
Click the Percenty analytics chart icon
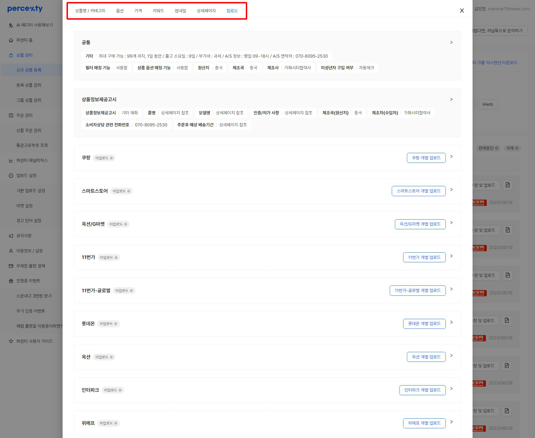pyautogui.click(x=11, y=161)
